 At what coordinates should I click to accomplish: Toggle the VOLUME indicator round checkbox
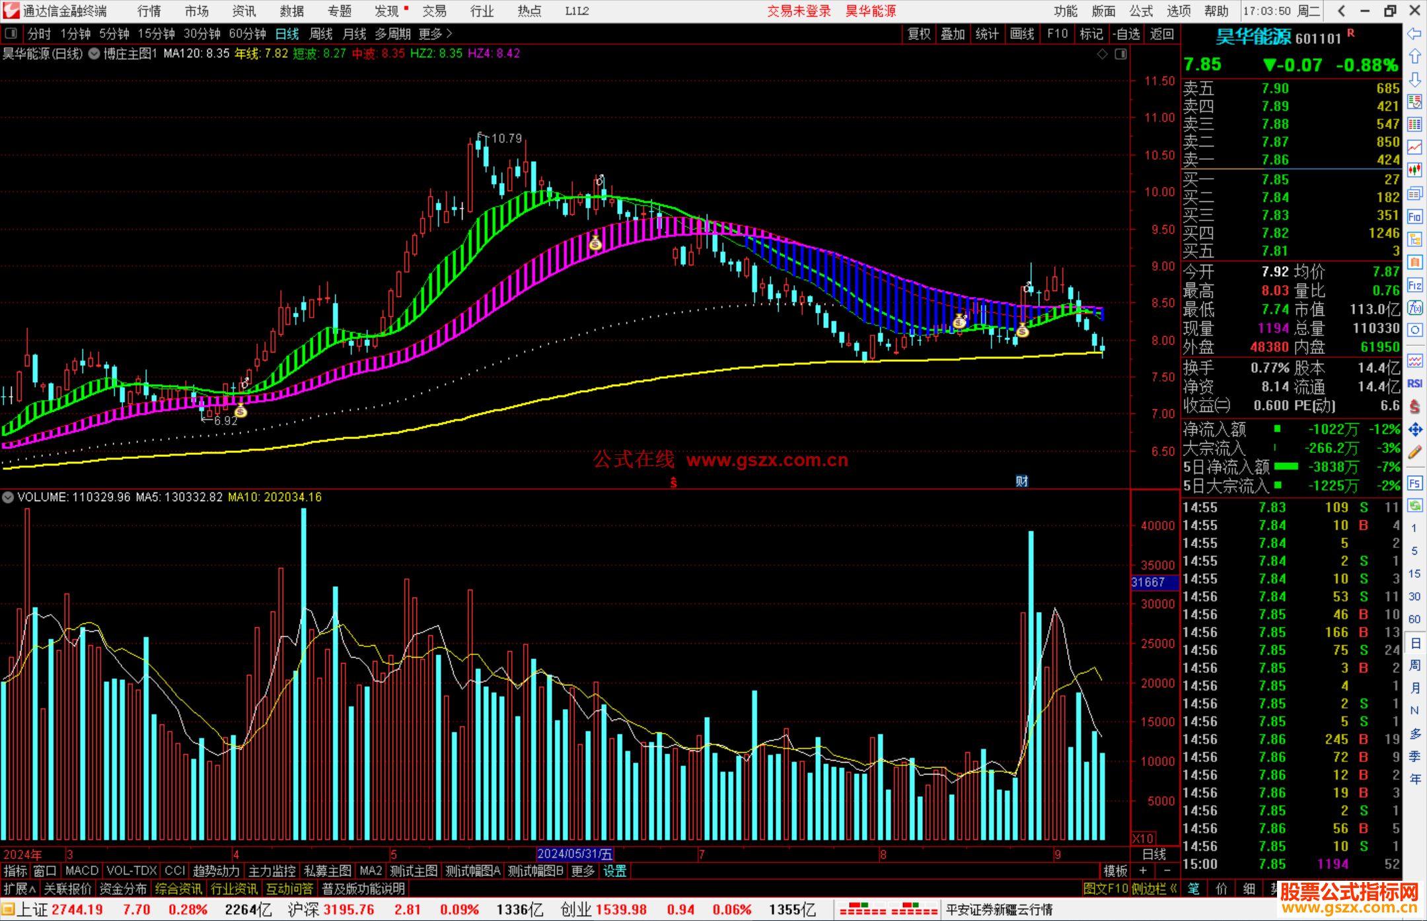tap(8, 497)
